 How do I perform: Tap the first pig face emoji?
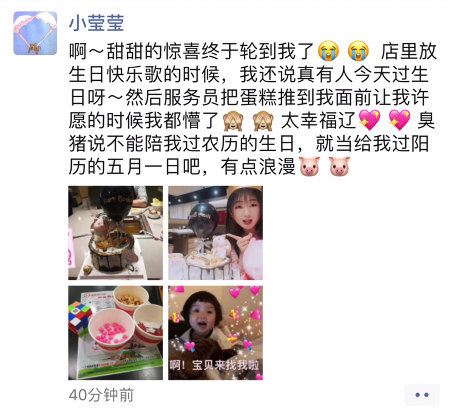(309, 166)
